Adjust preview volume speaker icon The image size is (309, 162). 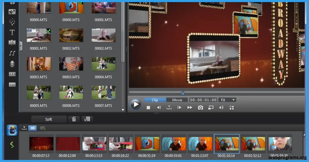coord(221,108)
